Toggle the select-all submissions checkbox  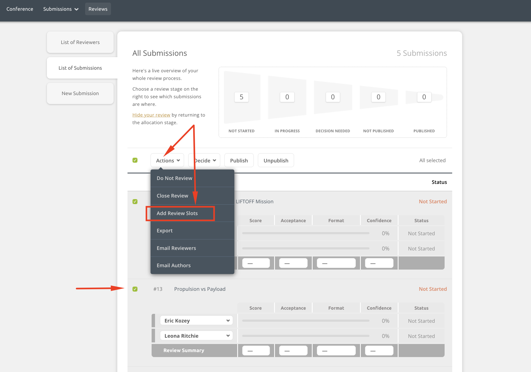tap(135, 160)
